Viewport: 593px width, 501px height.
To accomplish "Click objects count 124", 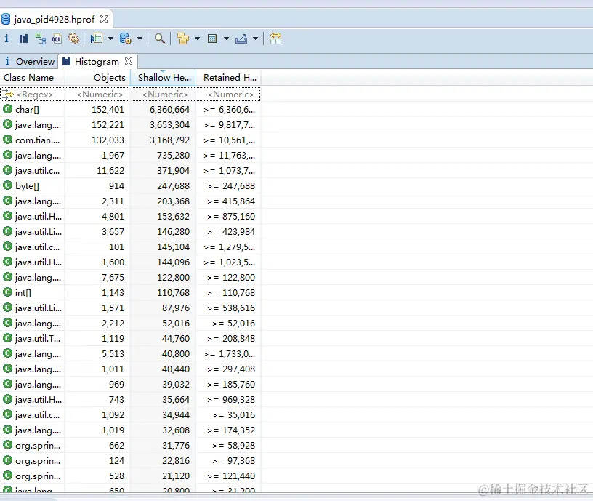I will coord(116,460).
